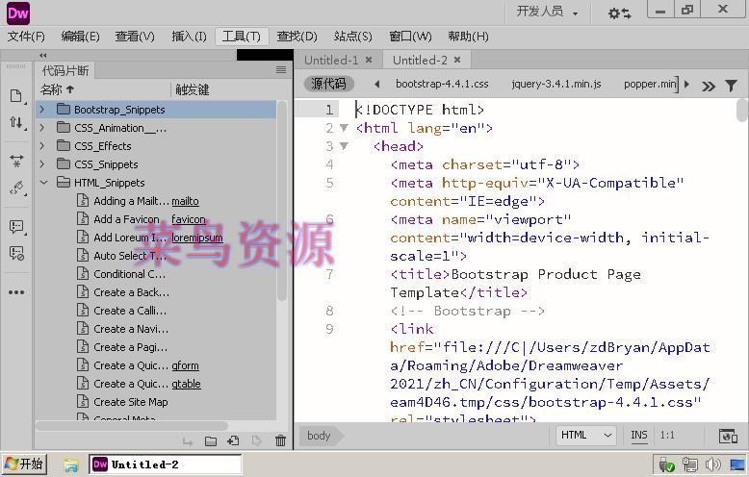Select the 代码片断 panel tab
This screenshot has width=749, height=477.
65,70
